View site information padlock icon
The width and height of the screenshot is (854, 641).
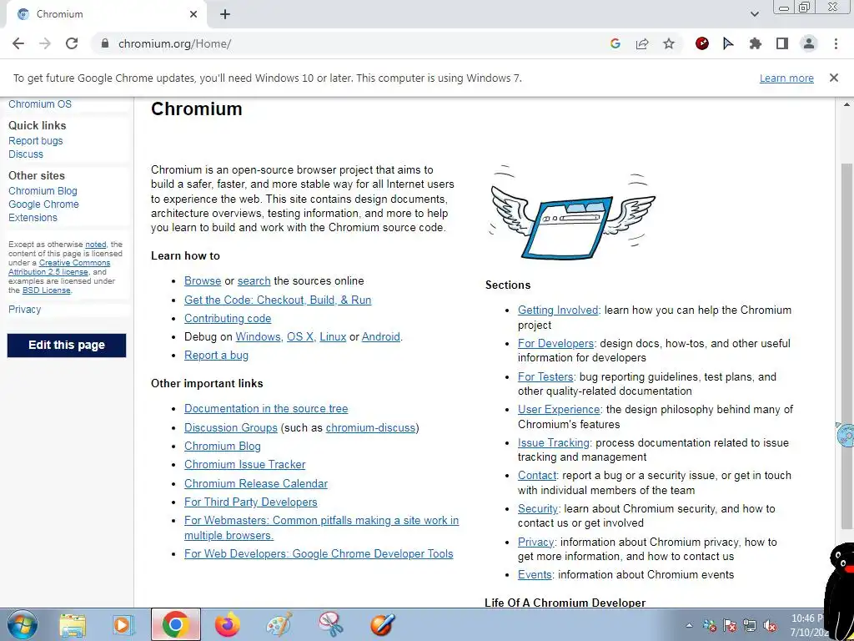[x=105, y=43]
